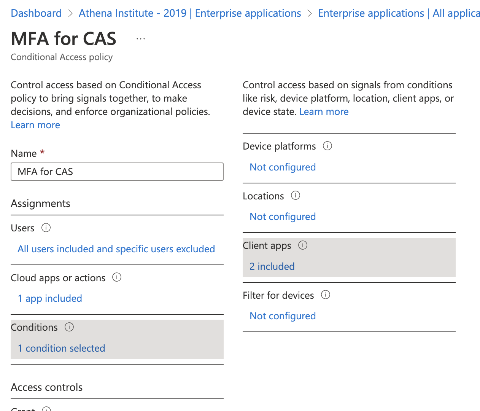Open the ellipsis menu beside MFA for CAS

tap(141, 39)
